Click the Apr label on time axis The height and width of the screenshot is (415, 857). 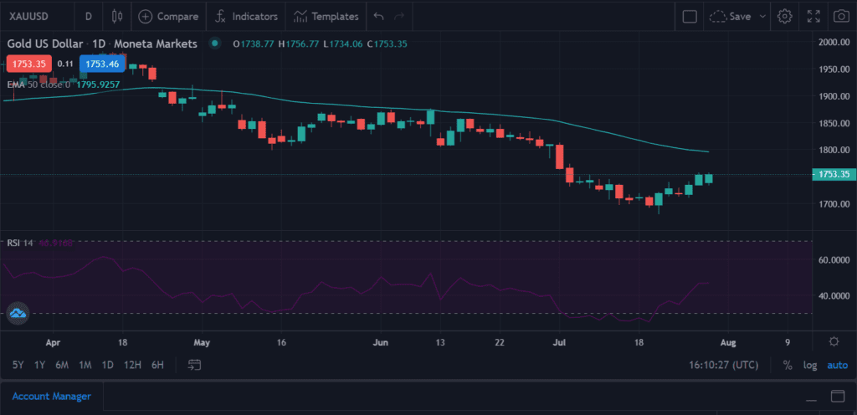click(53, 343)
